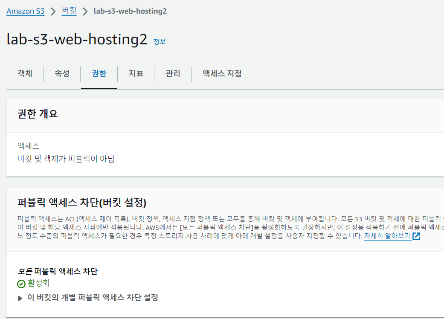Image resolution: width=444 pixels, height=319 pixels.
Task: Switch to the 속성 tab
Action: pyautogui.click(x=62, y=74)
